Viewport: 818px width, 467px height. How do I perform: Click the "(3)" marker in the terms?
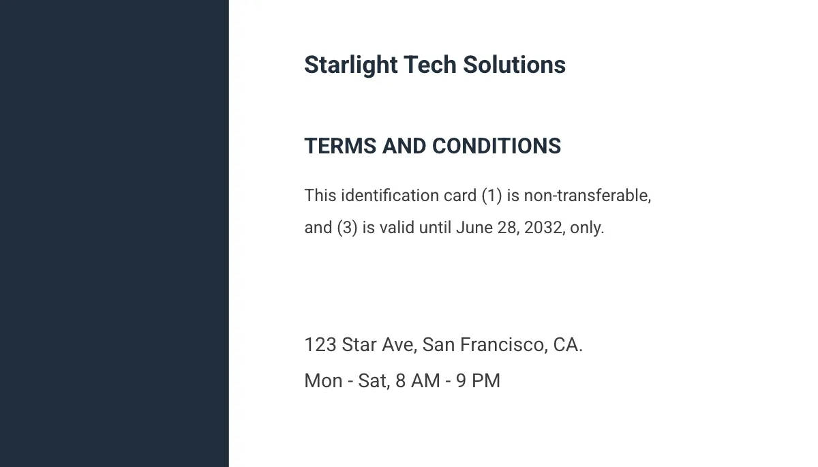point(347,228)
